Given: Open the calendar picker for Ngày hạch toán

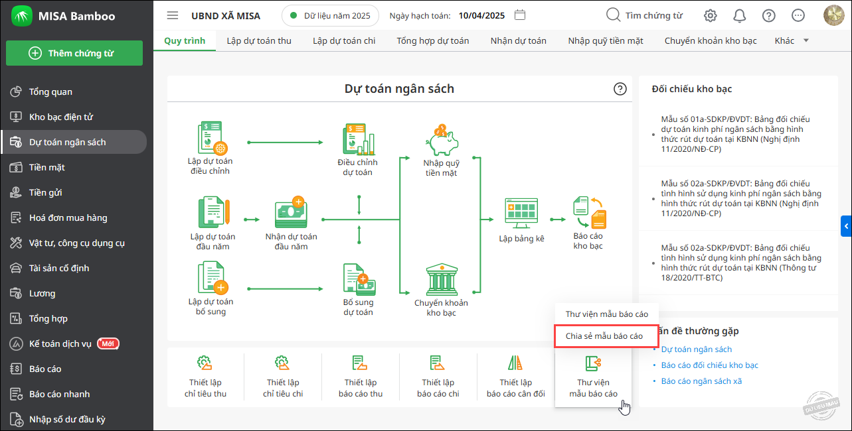Looking at the screenshot, I should [521, 15].
